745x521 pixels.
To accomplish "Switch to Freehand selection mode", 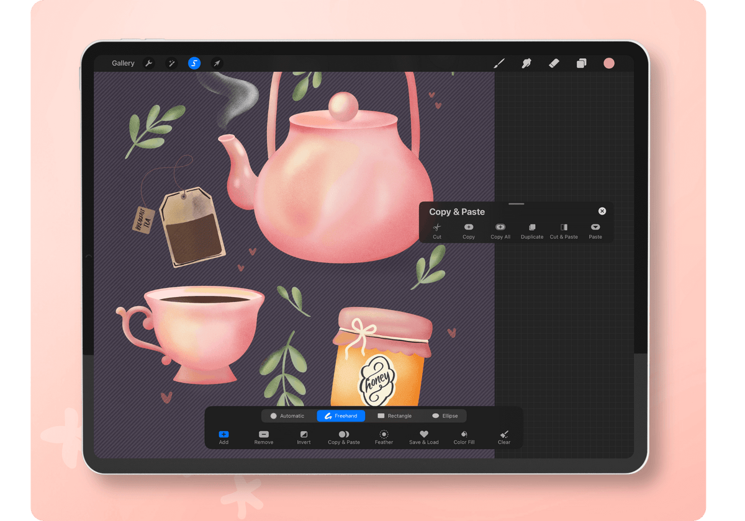I will click(x=341, y=416).
